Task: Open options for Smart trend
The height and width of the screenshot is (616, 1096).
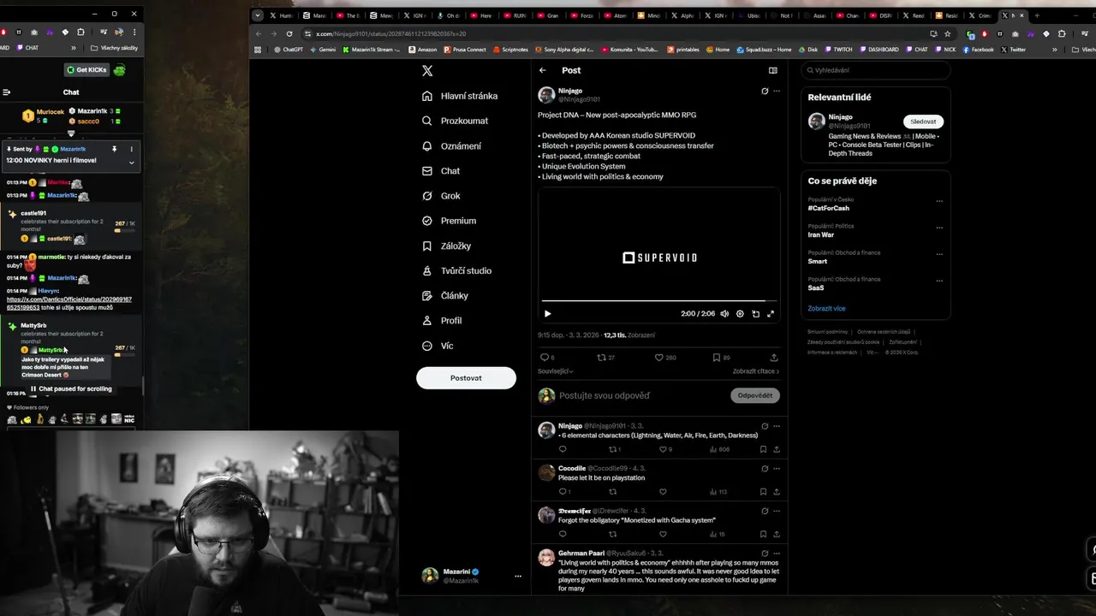Action: pos(939,255)
